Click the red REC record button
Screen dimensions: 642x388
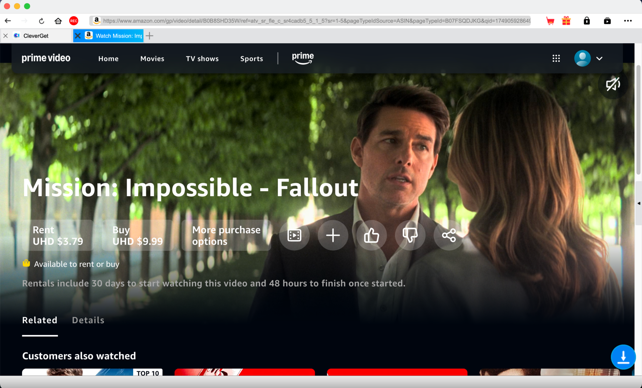pyautogui.click(x=74, y=21)
